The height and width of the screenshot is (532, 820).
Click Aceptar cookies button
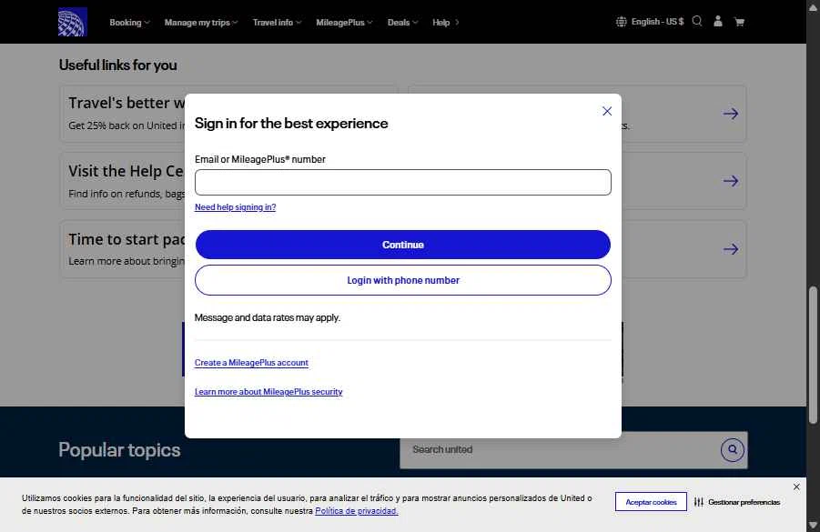[651, 502]
